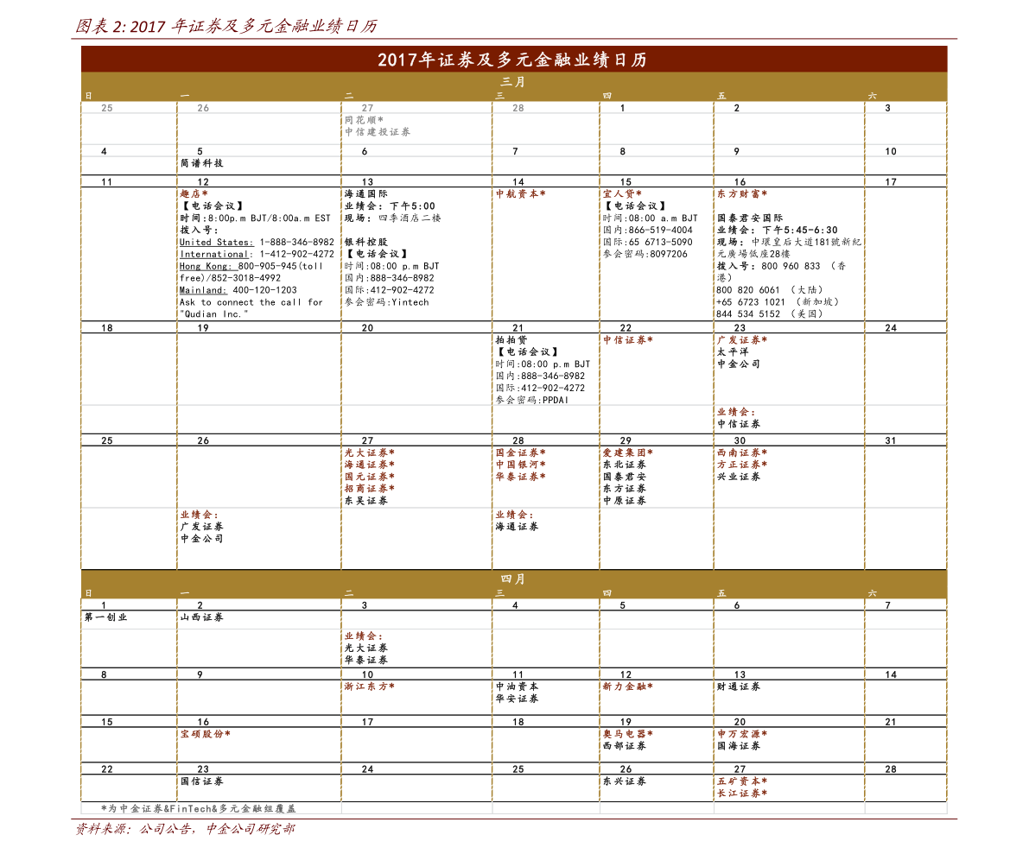Select 东方财富* on March 16
Viewport: 1029px width, 854px height.
coord(741,194)
